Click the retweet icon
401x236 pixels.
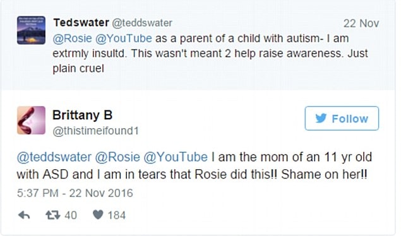pos(53,215)
